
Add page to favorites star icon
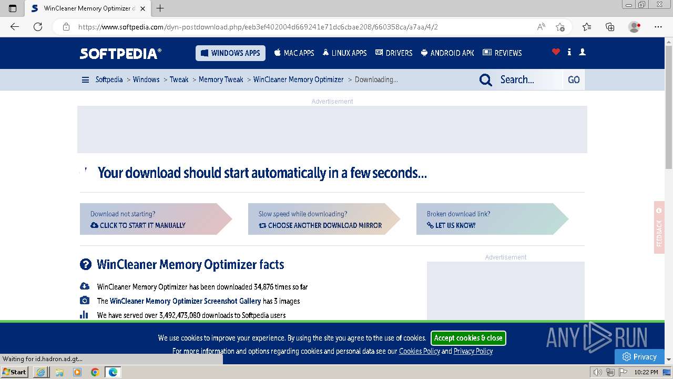[x=560, y=27]
